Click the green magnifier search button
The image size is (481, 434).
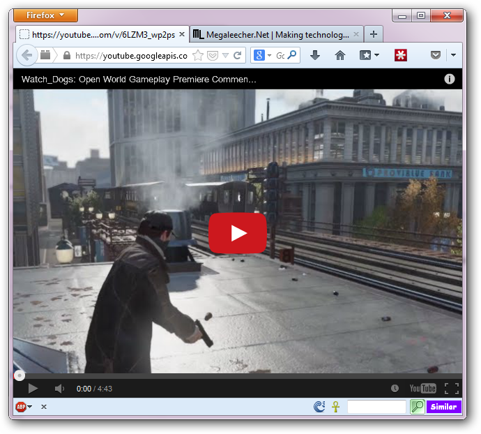[x=417, y=407]
